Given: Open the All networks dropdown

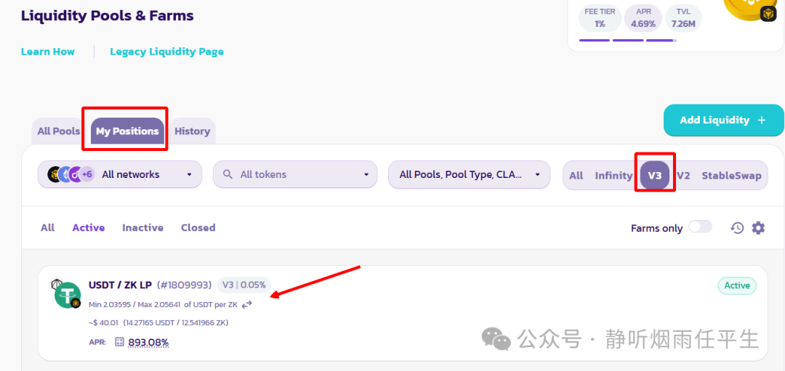Looking at the screenshot, I should pos(120,174).
